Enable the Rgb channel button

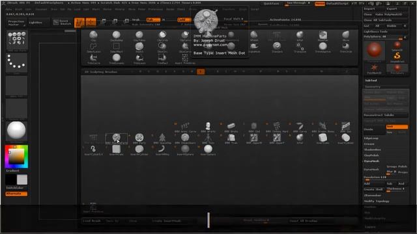pyautogui.click(x=153, y=19)
